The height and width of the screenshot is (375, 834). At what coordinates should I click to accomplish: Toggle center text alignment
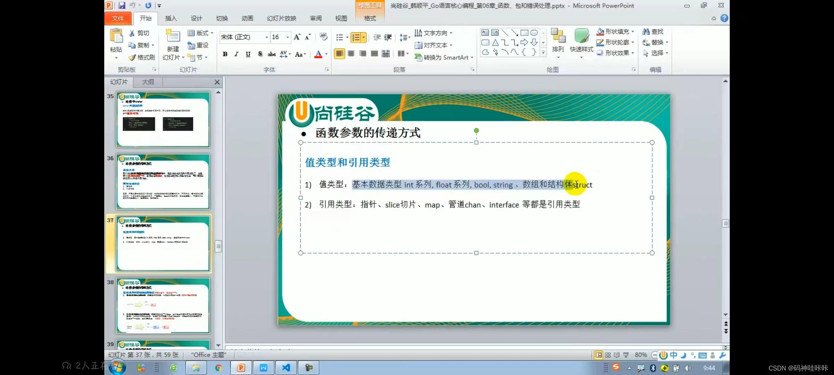pyautogui.click(x=351, y=53)
